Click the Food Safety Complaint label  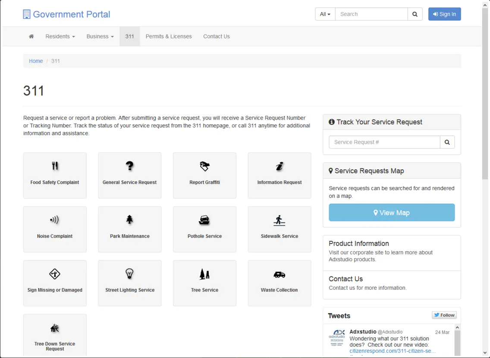pyautogui.click(x=55, y=182)
